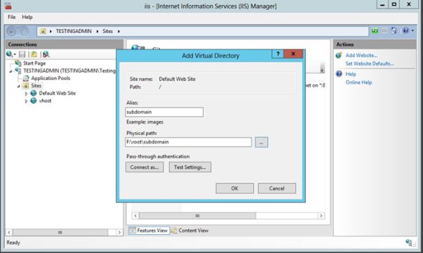Click the save icon in Connections toolbar
The image size is (423, 253).
(x=22, y=54)
